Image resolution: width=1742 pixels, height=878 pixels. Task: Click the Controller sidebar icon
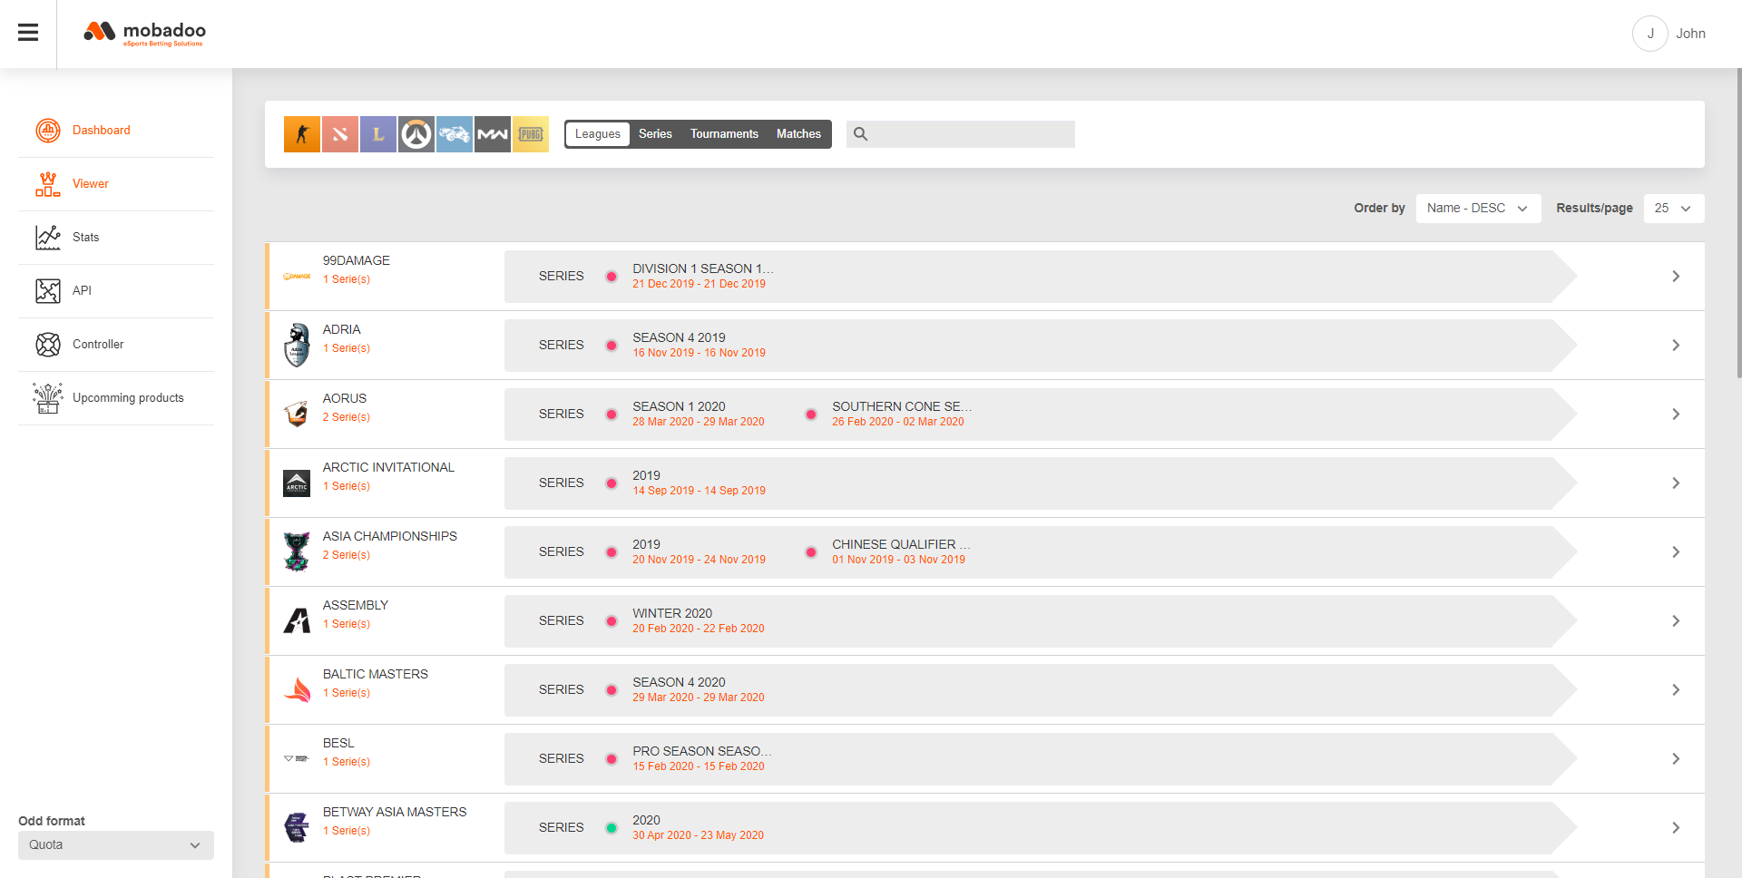[x=48, y=345]
